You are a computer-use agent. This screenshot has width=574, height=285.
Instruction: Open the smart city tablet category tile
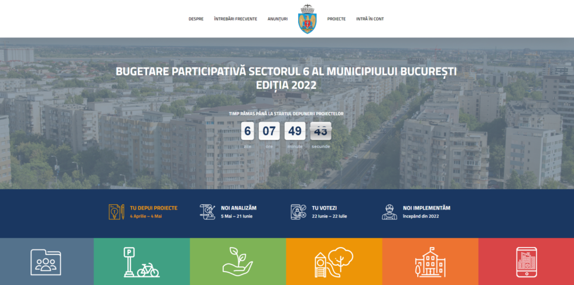[526, 262]
